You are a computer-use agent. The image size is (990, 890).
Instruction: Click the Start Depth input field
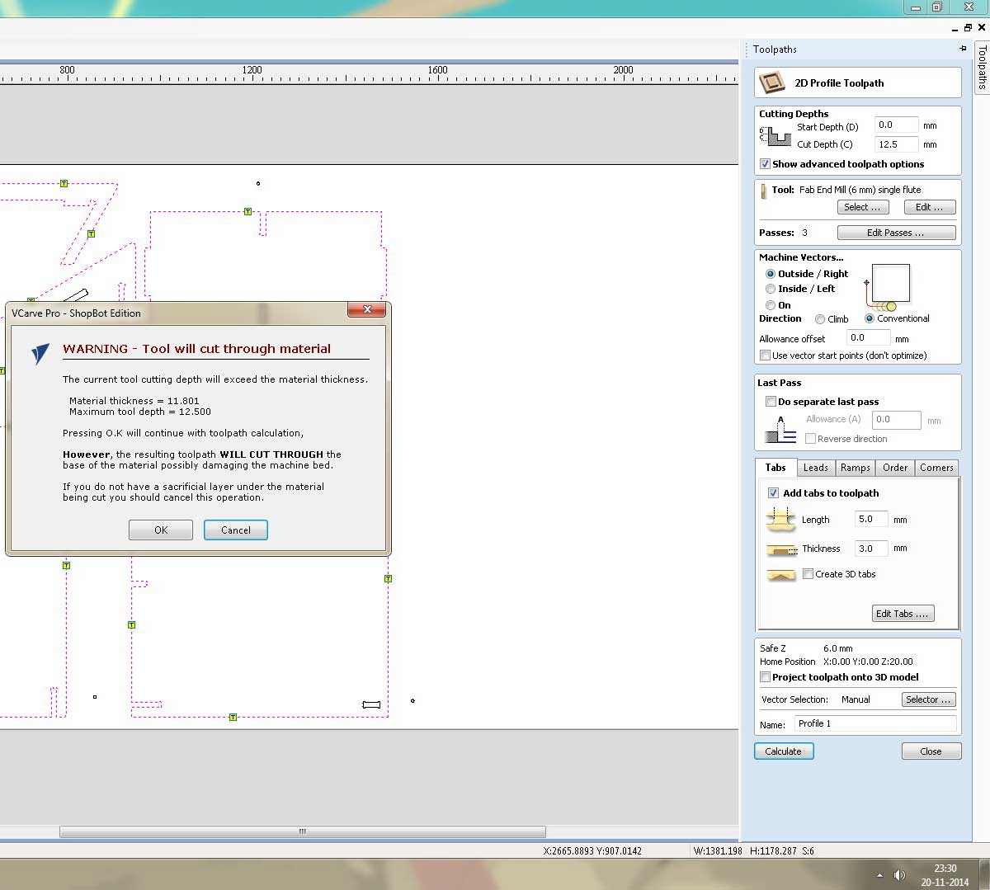pyautogui.click(x=896, y=125)
